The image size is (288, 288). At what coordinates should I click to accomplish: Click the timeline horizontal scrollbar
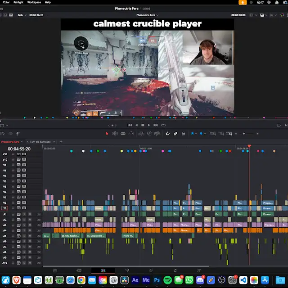[x=126, y=266]
